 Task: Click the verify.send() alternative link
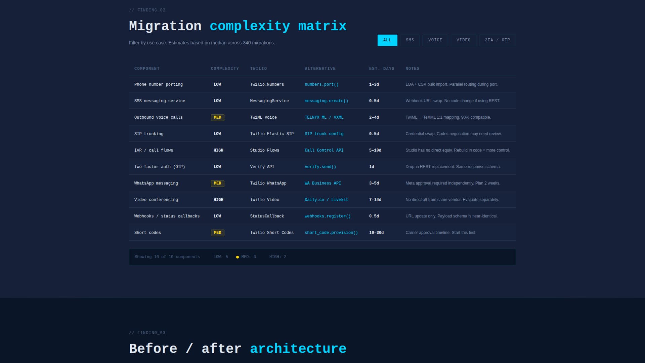[320, 166]
